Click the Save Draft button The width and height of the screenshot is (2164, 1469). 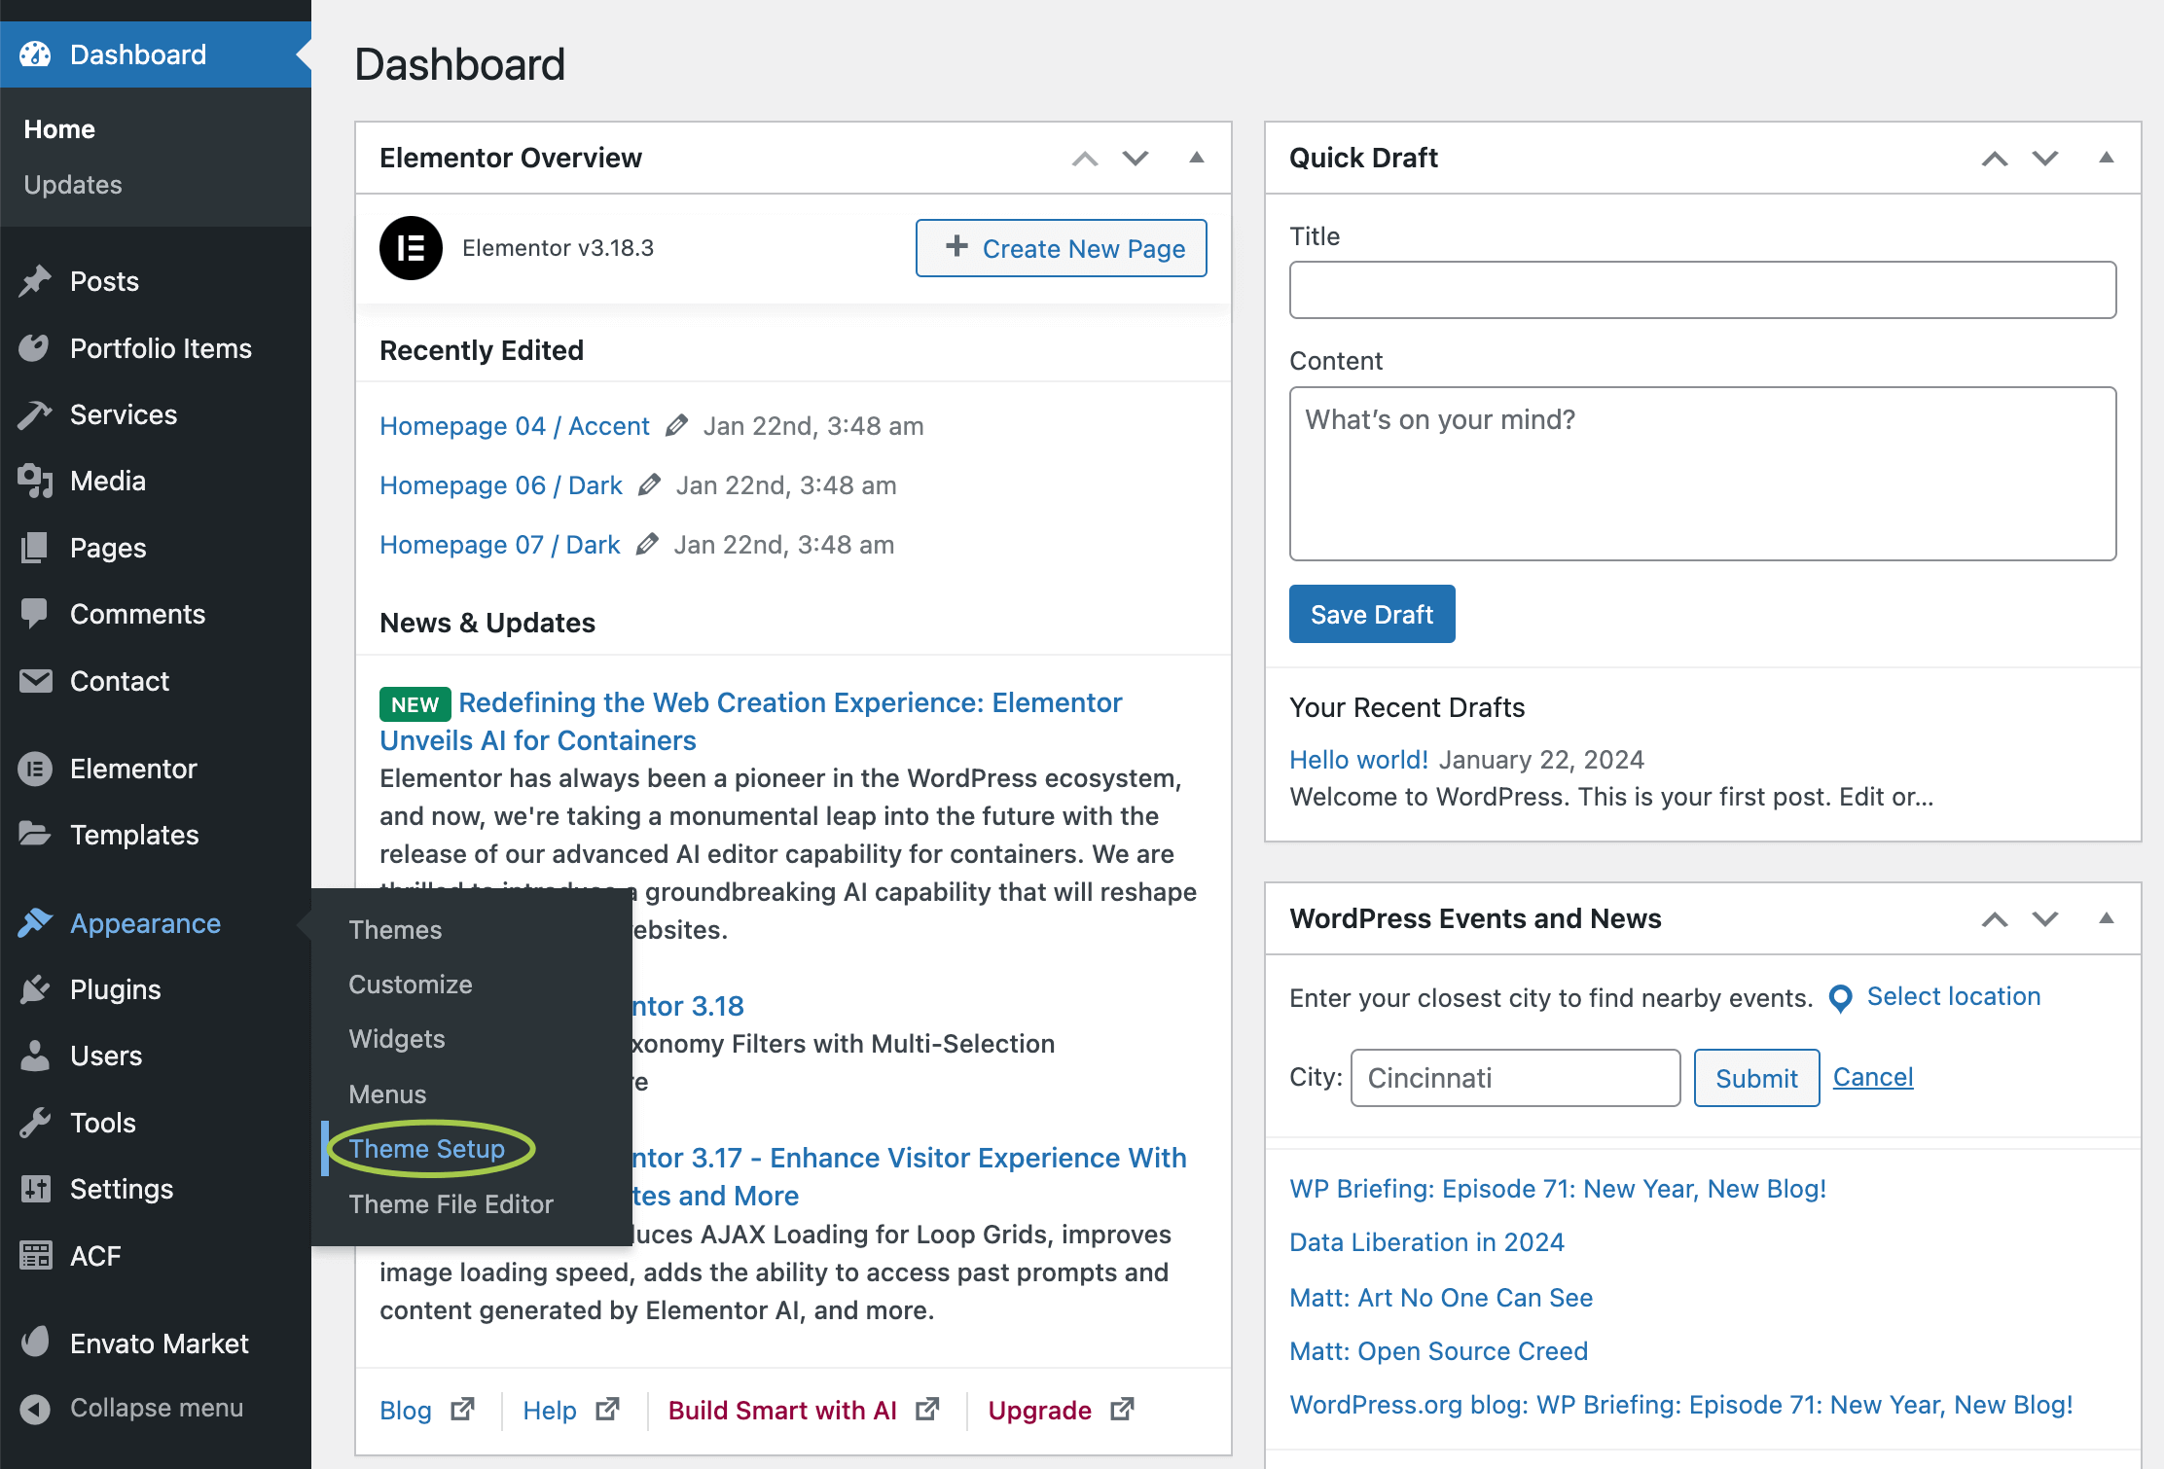point(1372,614)
